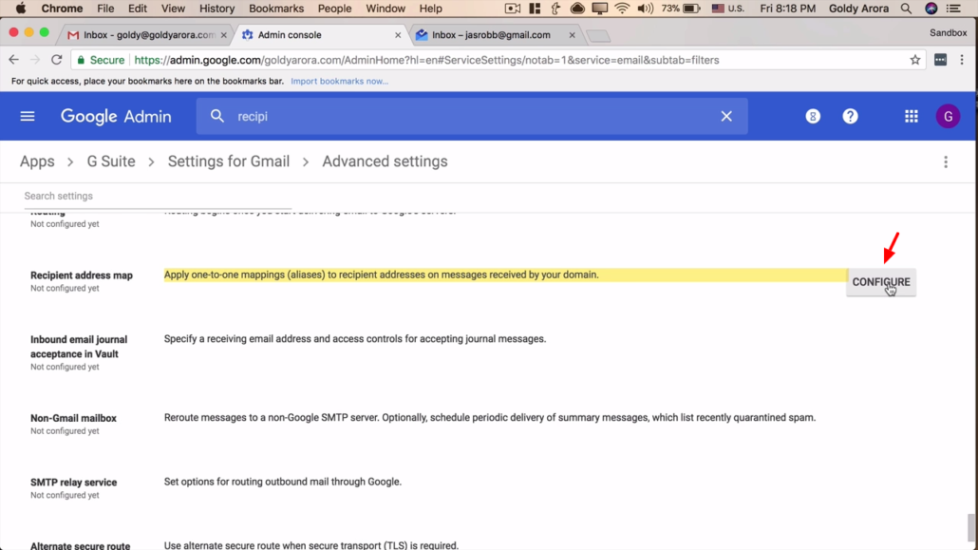978x550 pixels.
Task: Switch to the goldy@goldyarora.com Inbox tab
Action: [x=144, y=35]
